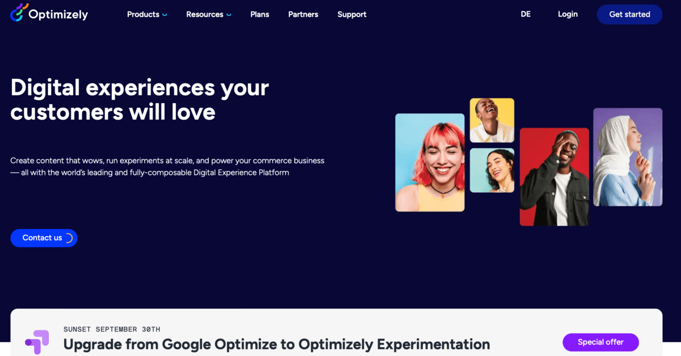Click the Get started button

(x=629, y=14)
